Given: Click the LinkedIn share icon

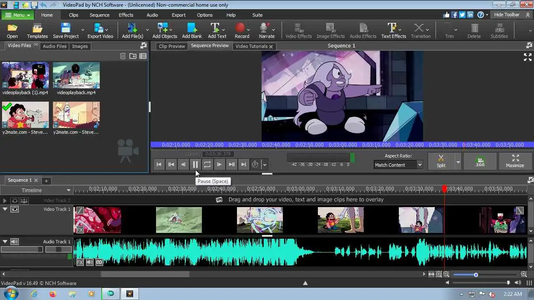Looking at the screenshot, I should 470,15.
